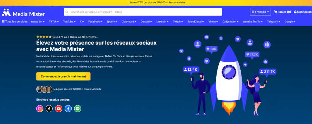The image size is (312, 124).
Task: Click the Connexion lock login link
Action: (x=303, y=12)
